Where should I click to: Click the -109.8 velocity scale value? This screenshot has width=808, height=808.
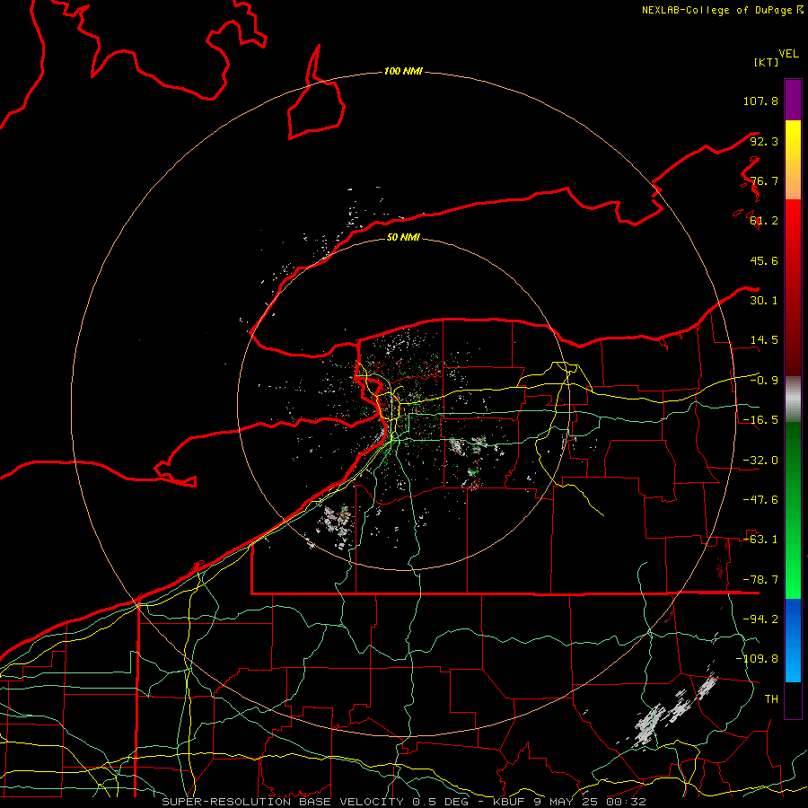(757, 659)
